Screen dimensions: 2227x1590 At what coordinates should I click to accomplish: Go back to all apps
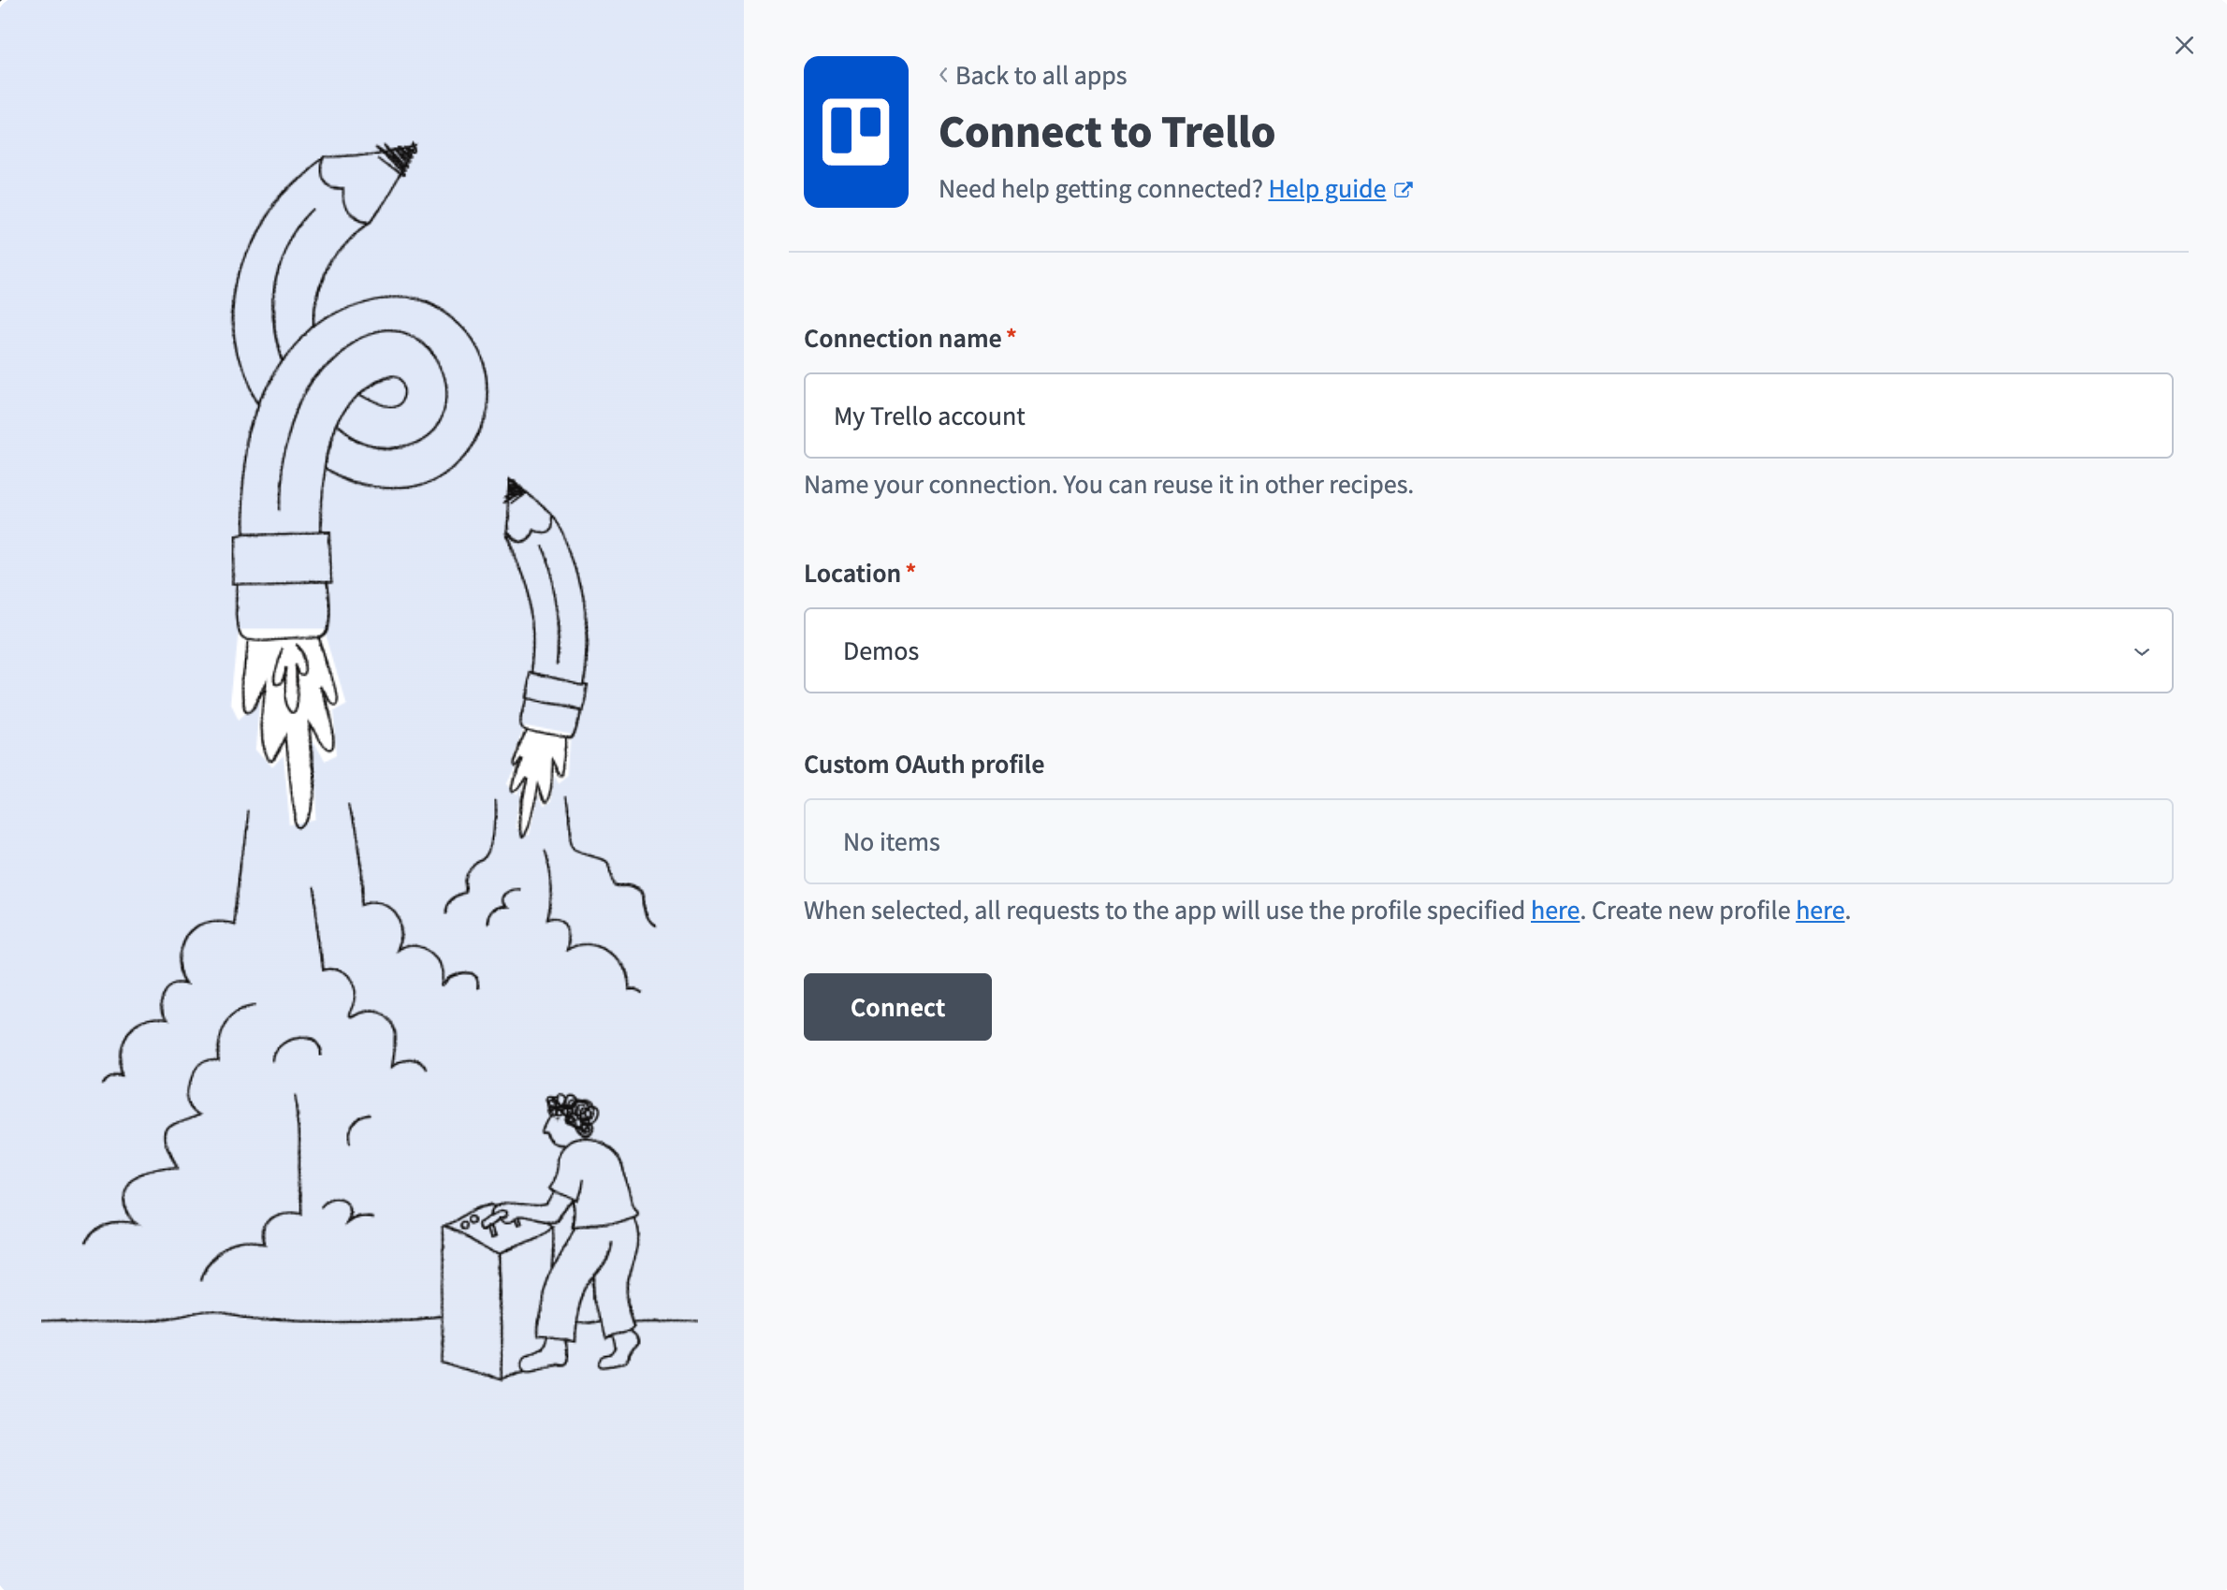pos(1032,76)
